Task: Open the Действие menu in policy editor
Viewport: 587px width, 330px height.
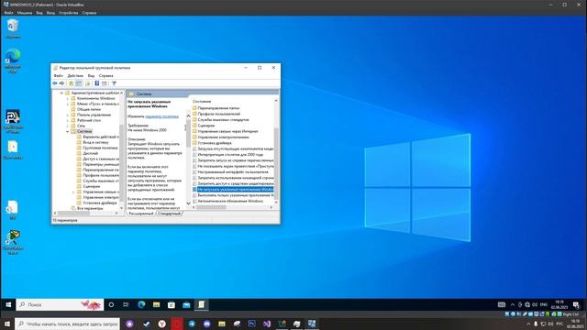Action: point(75,75)
